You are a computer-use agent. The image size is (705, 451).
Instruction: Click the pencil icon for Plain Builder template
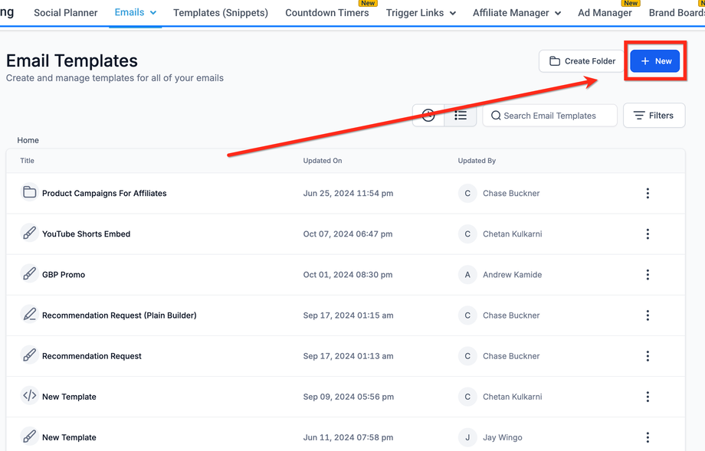29,315
